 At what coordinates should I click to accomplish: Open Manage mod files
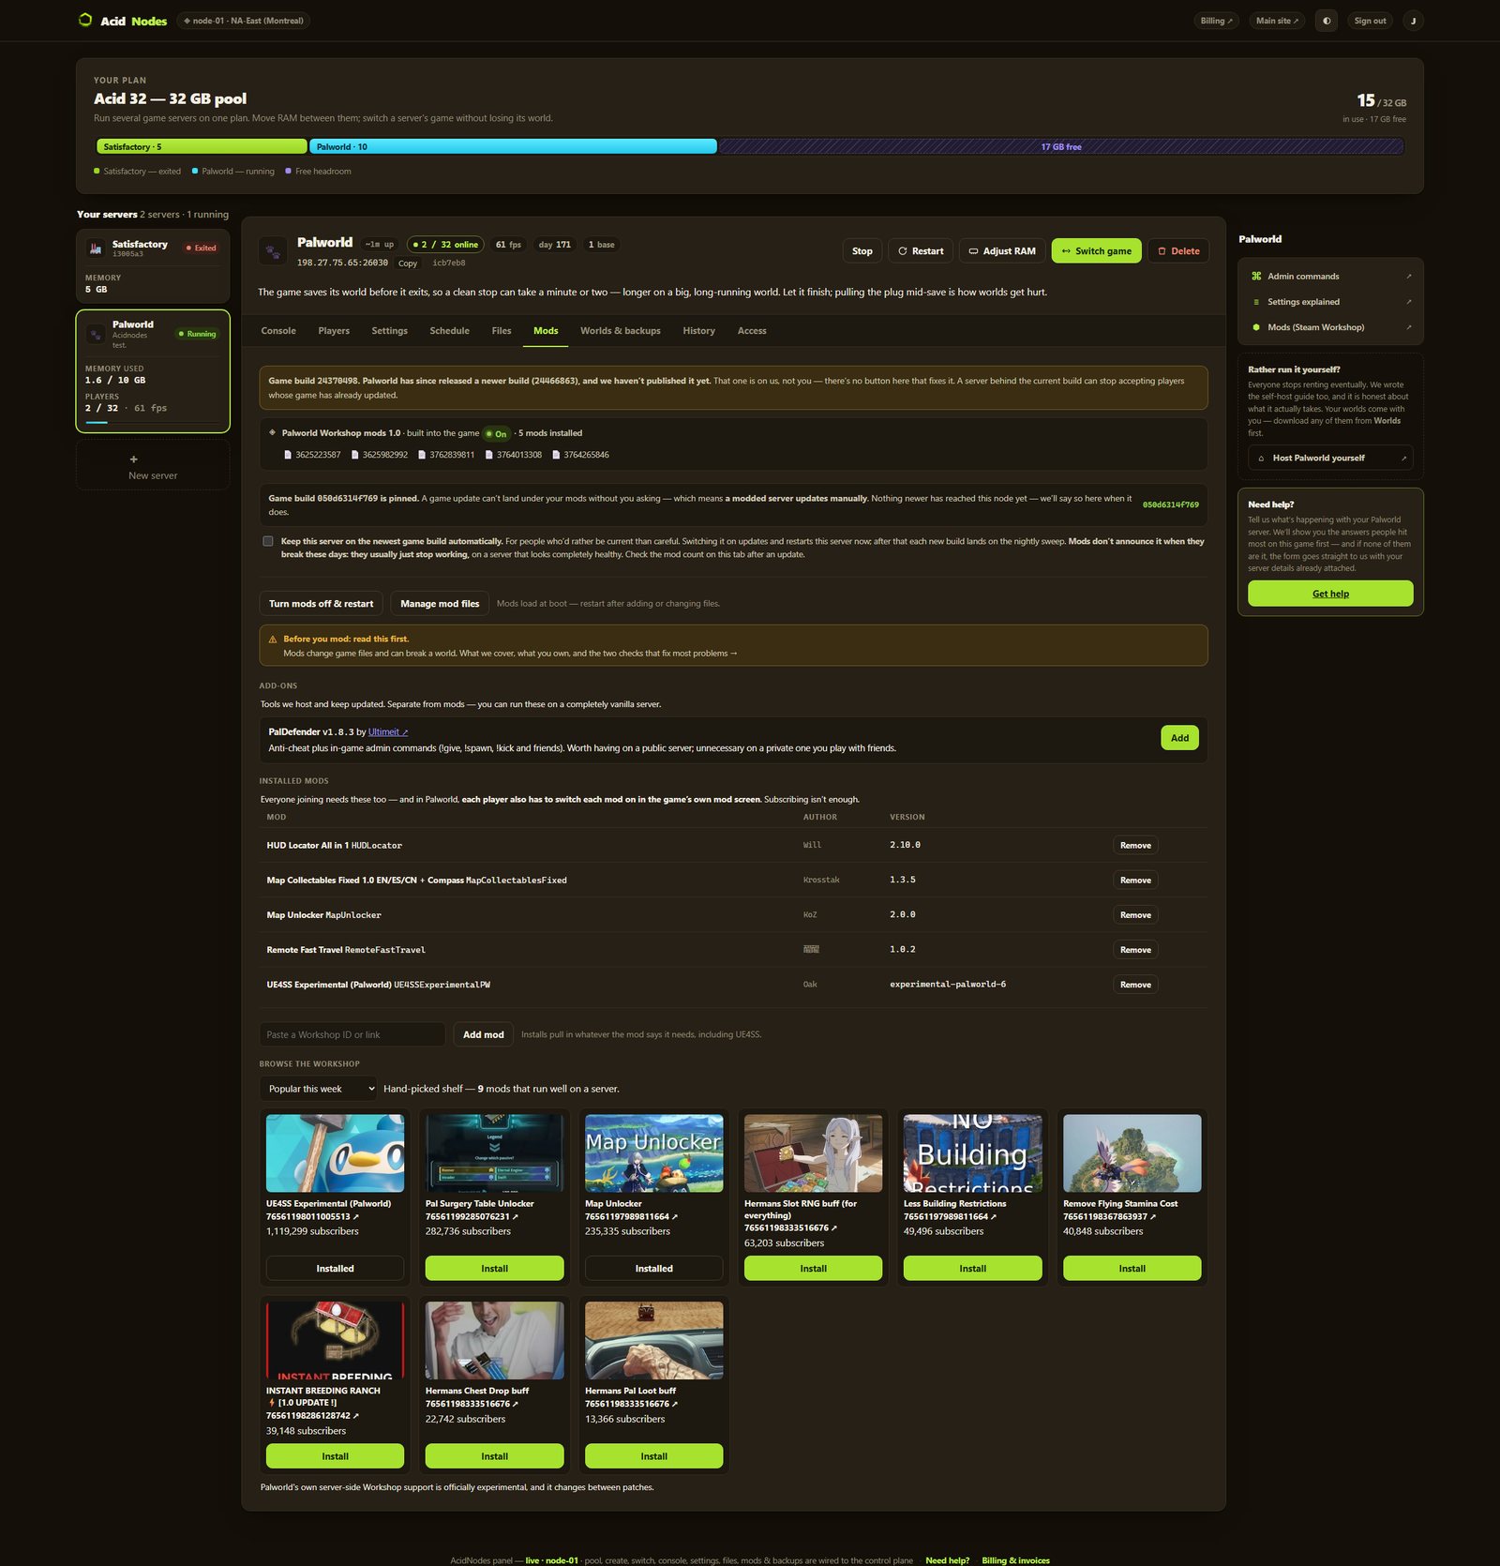tap(440, 604)
